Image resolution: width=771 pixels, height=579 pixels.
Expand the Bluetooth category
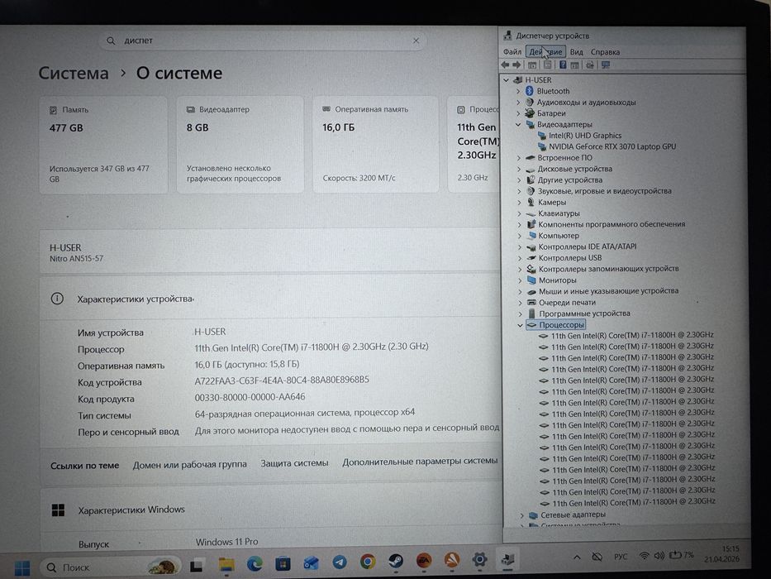(518, 91)
